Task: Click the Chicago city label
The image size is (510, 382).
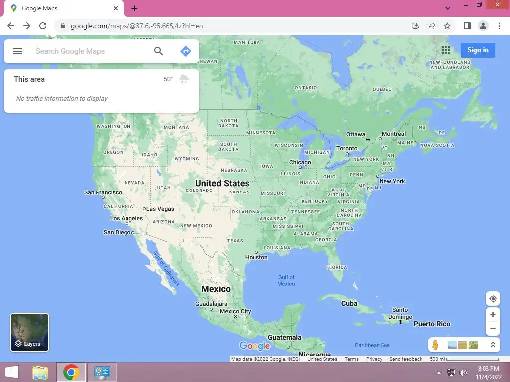Action: pyautogui.click(x=300, y=162)
